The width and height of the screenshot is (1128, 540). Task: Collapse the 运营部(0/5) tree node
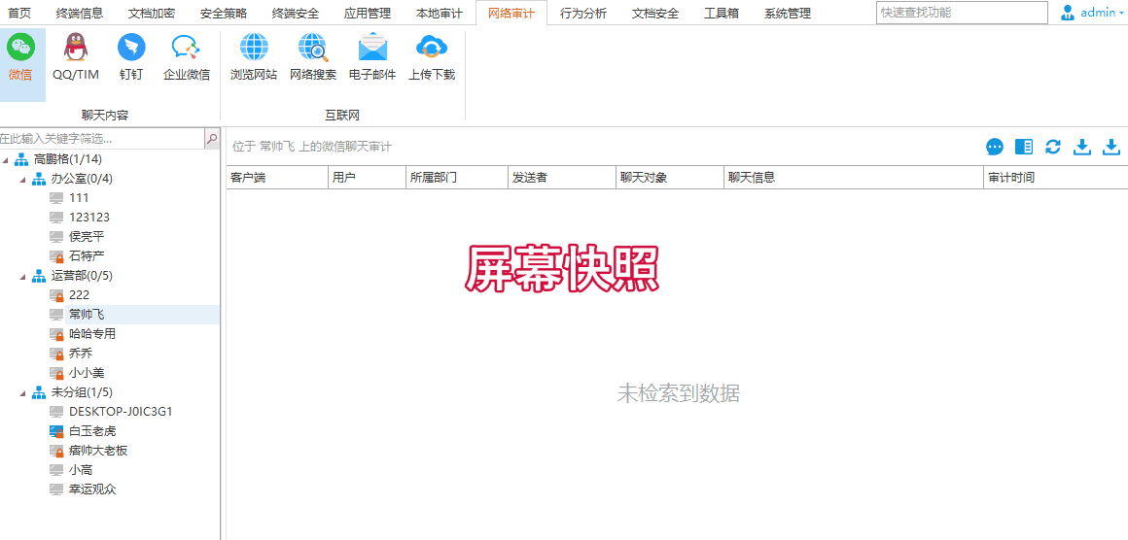coord(23,276)
